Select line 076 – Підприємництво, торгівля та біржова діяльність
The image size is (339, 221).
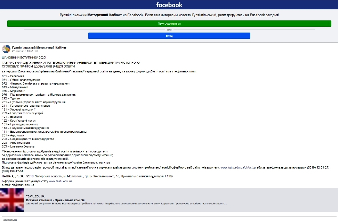[x=39, y=95]
